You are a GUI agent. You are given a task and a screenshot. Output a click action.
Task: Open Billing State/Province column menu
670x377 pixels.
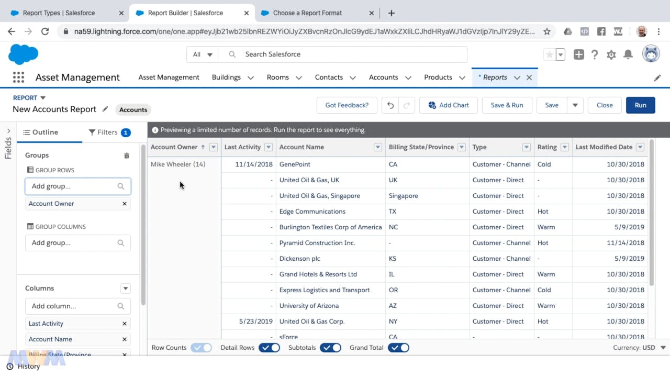pos(462,147)
